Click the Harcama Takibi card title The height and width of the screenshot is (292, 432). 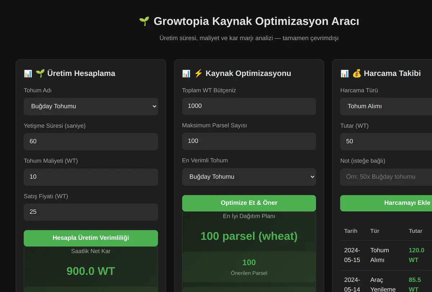[392, 73]
